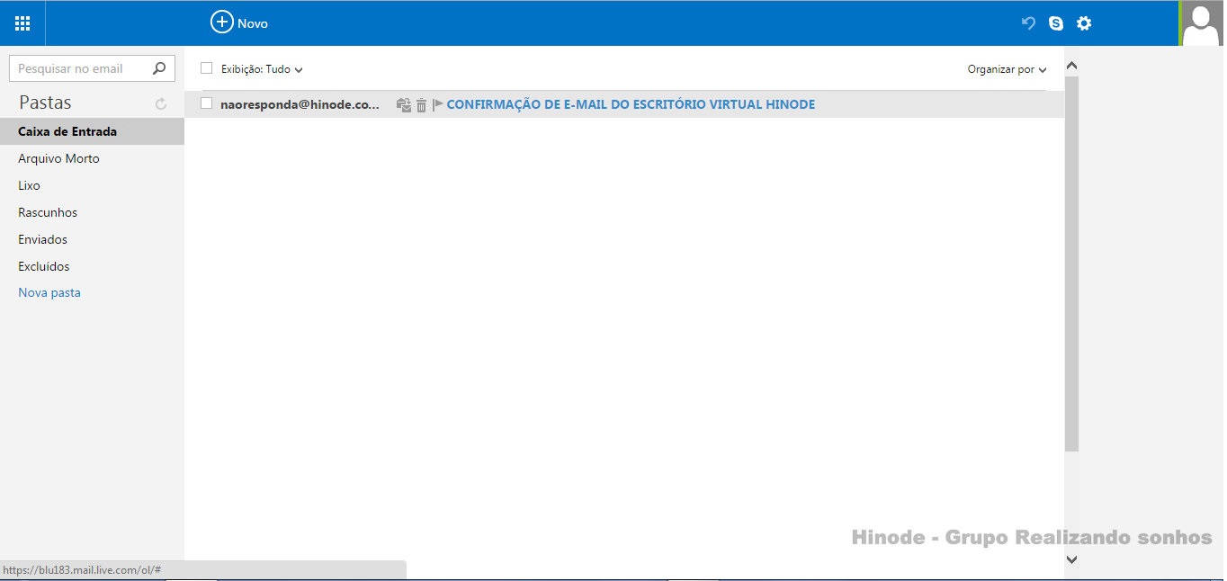The height and width of the screenshot is (581, 1227).
Task: Tick the select-all messages checkbox
Action: (x=206, y=68)
